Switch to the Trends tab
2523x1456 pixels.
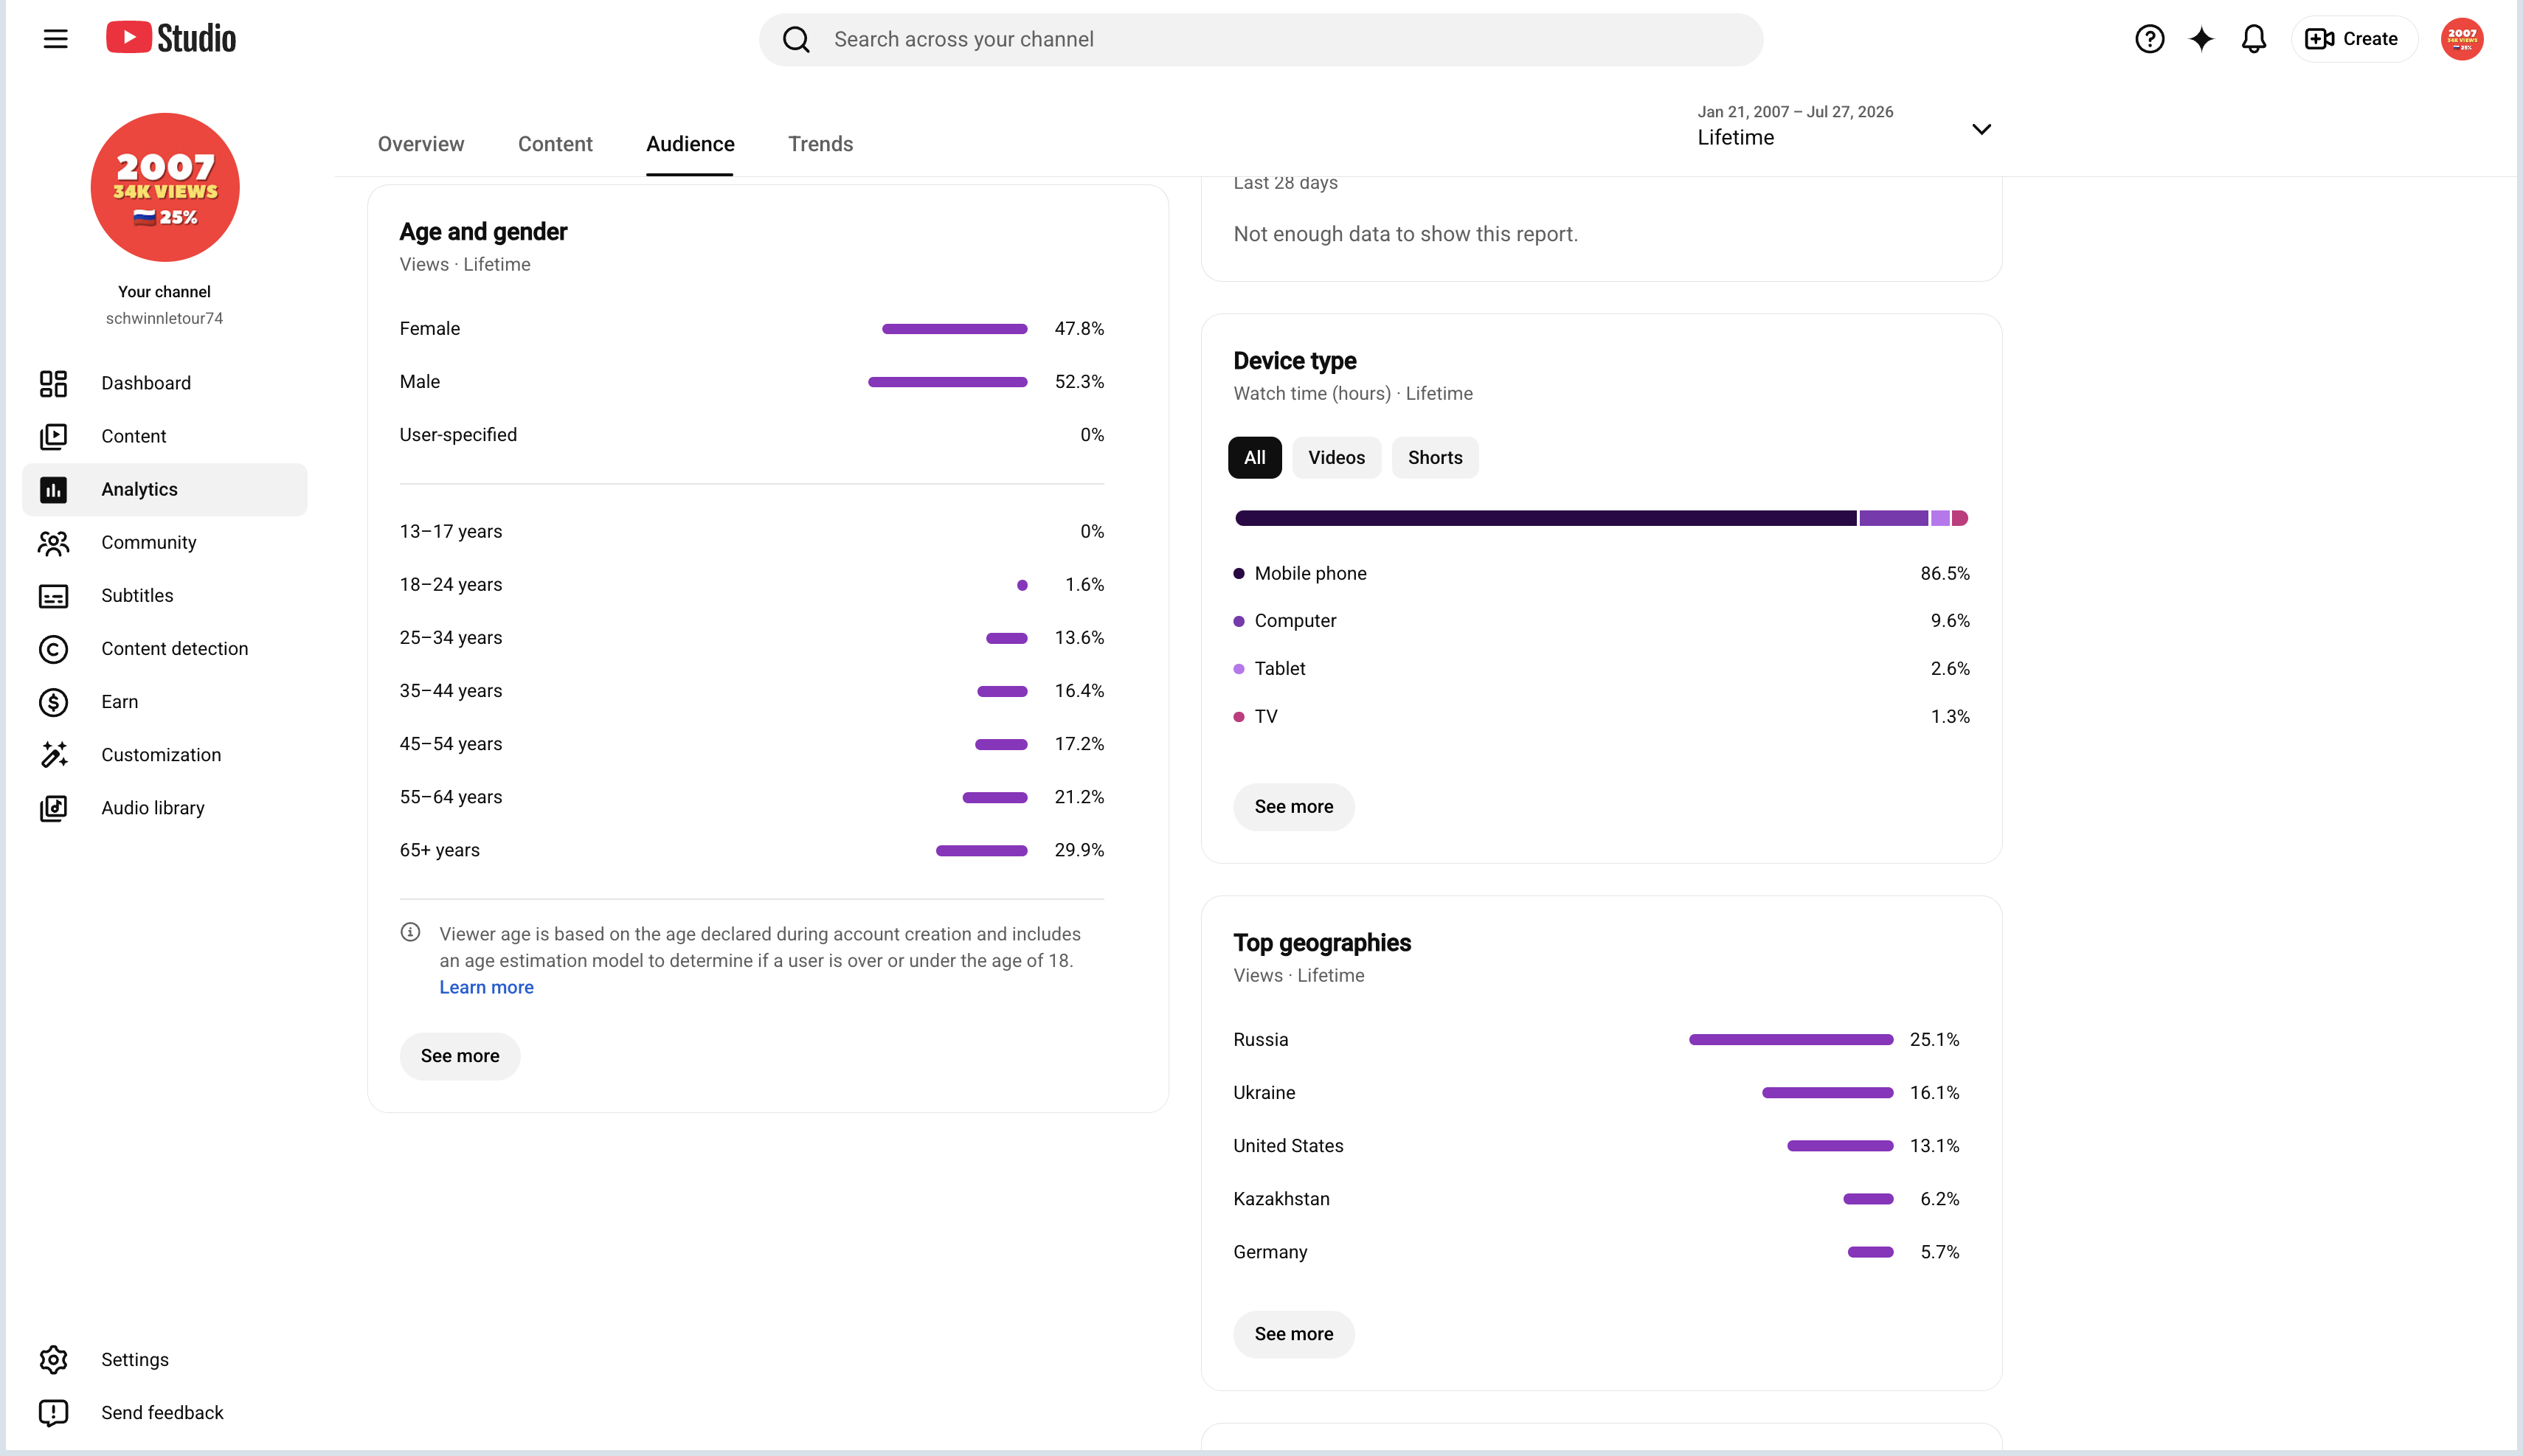tap(820, 144)
